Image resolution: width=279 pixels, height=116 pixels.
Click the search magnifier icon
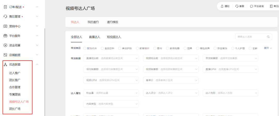click(268, 37)
